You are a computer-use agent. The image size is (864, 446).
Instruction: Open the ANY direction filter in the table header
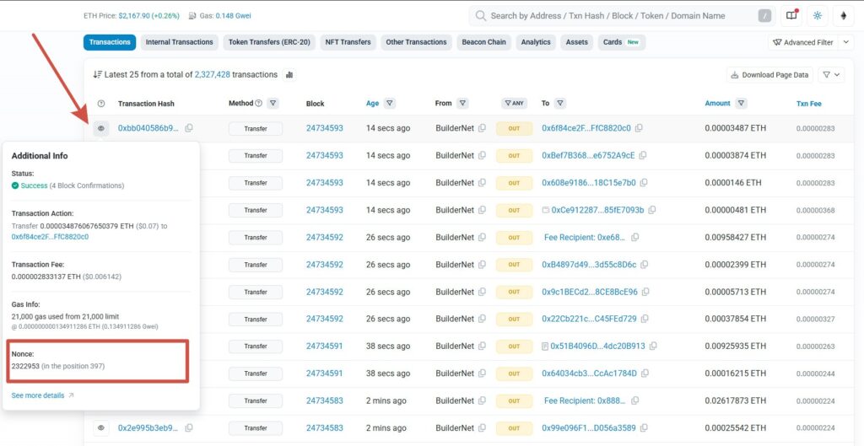(513, 104)
